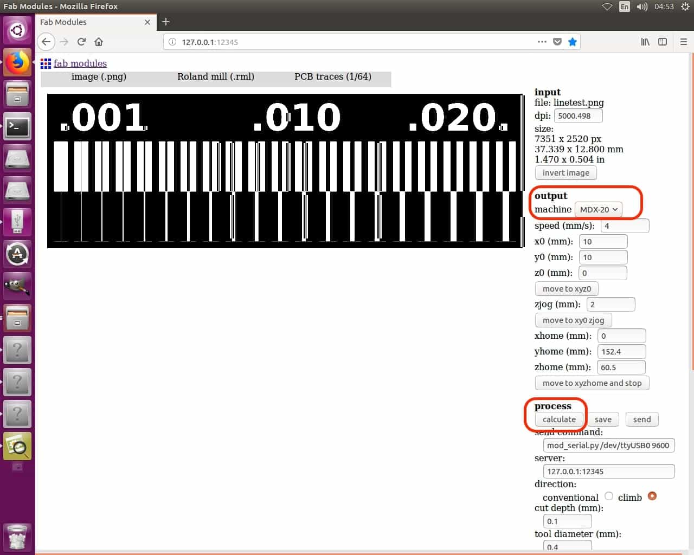This screenshot has height=555, width=694.
Task: Click the x0 (mm) input box
Action: (x=603, y=242)
